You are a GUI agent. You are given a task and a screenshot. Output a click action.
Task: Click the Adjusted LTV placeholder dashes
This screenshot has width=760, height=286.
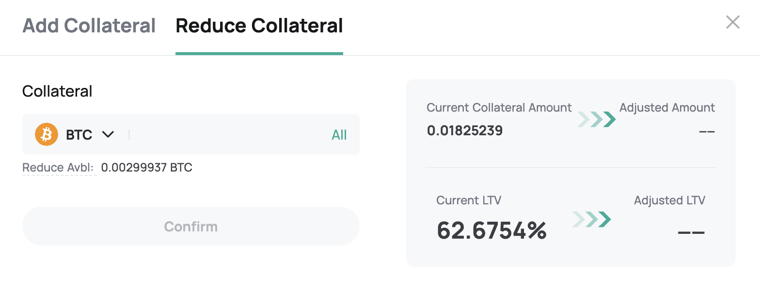click(691, 232)
